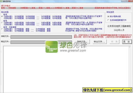Click the scroll-up arrow of the output box
The width and height of the screenshot is (133, 93).
[x=129, y=47]
